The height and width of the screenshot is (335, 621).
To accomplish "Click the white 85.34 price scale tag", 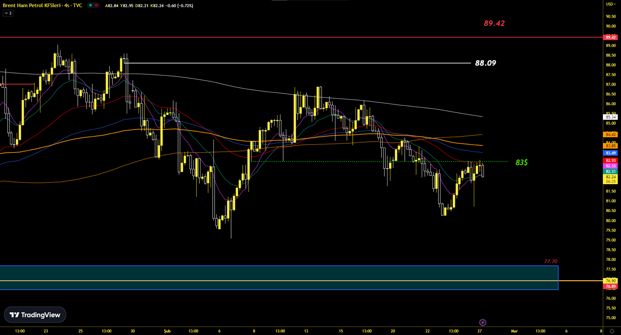I will [611, 117].
